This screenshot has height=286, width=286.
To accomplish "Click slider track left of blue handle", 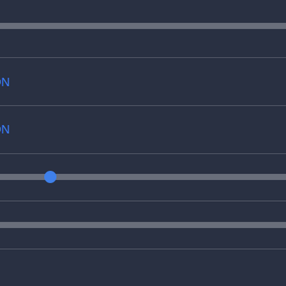I will click(x=22, y=177).
